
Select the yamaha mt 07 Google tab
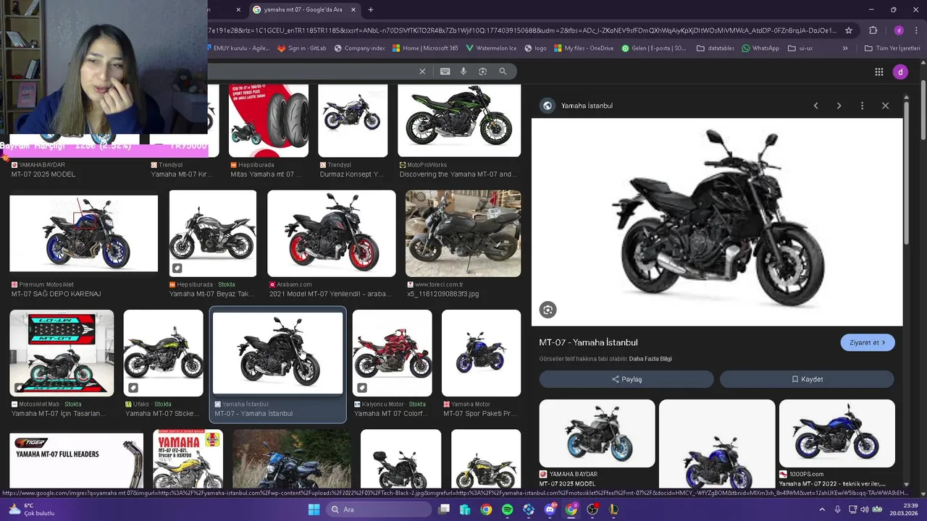(304, 9)
